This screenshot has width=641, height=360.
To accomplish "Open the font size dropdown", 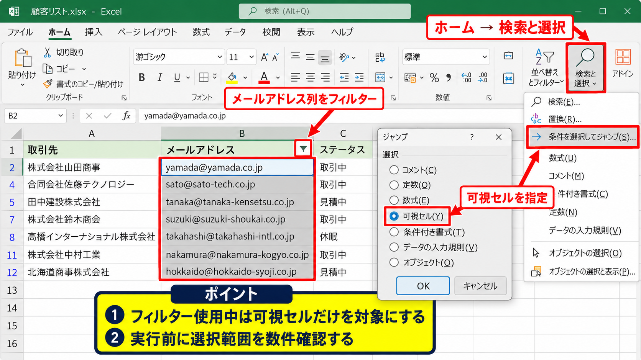I will 251,57.
